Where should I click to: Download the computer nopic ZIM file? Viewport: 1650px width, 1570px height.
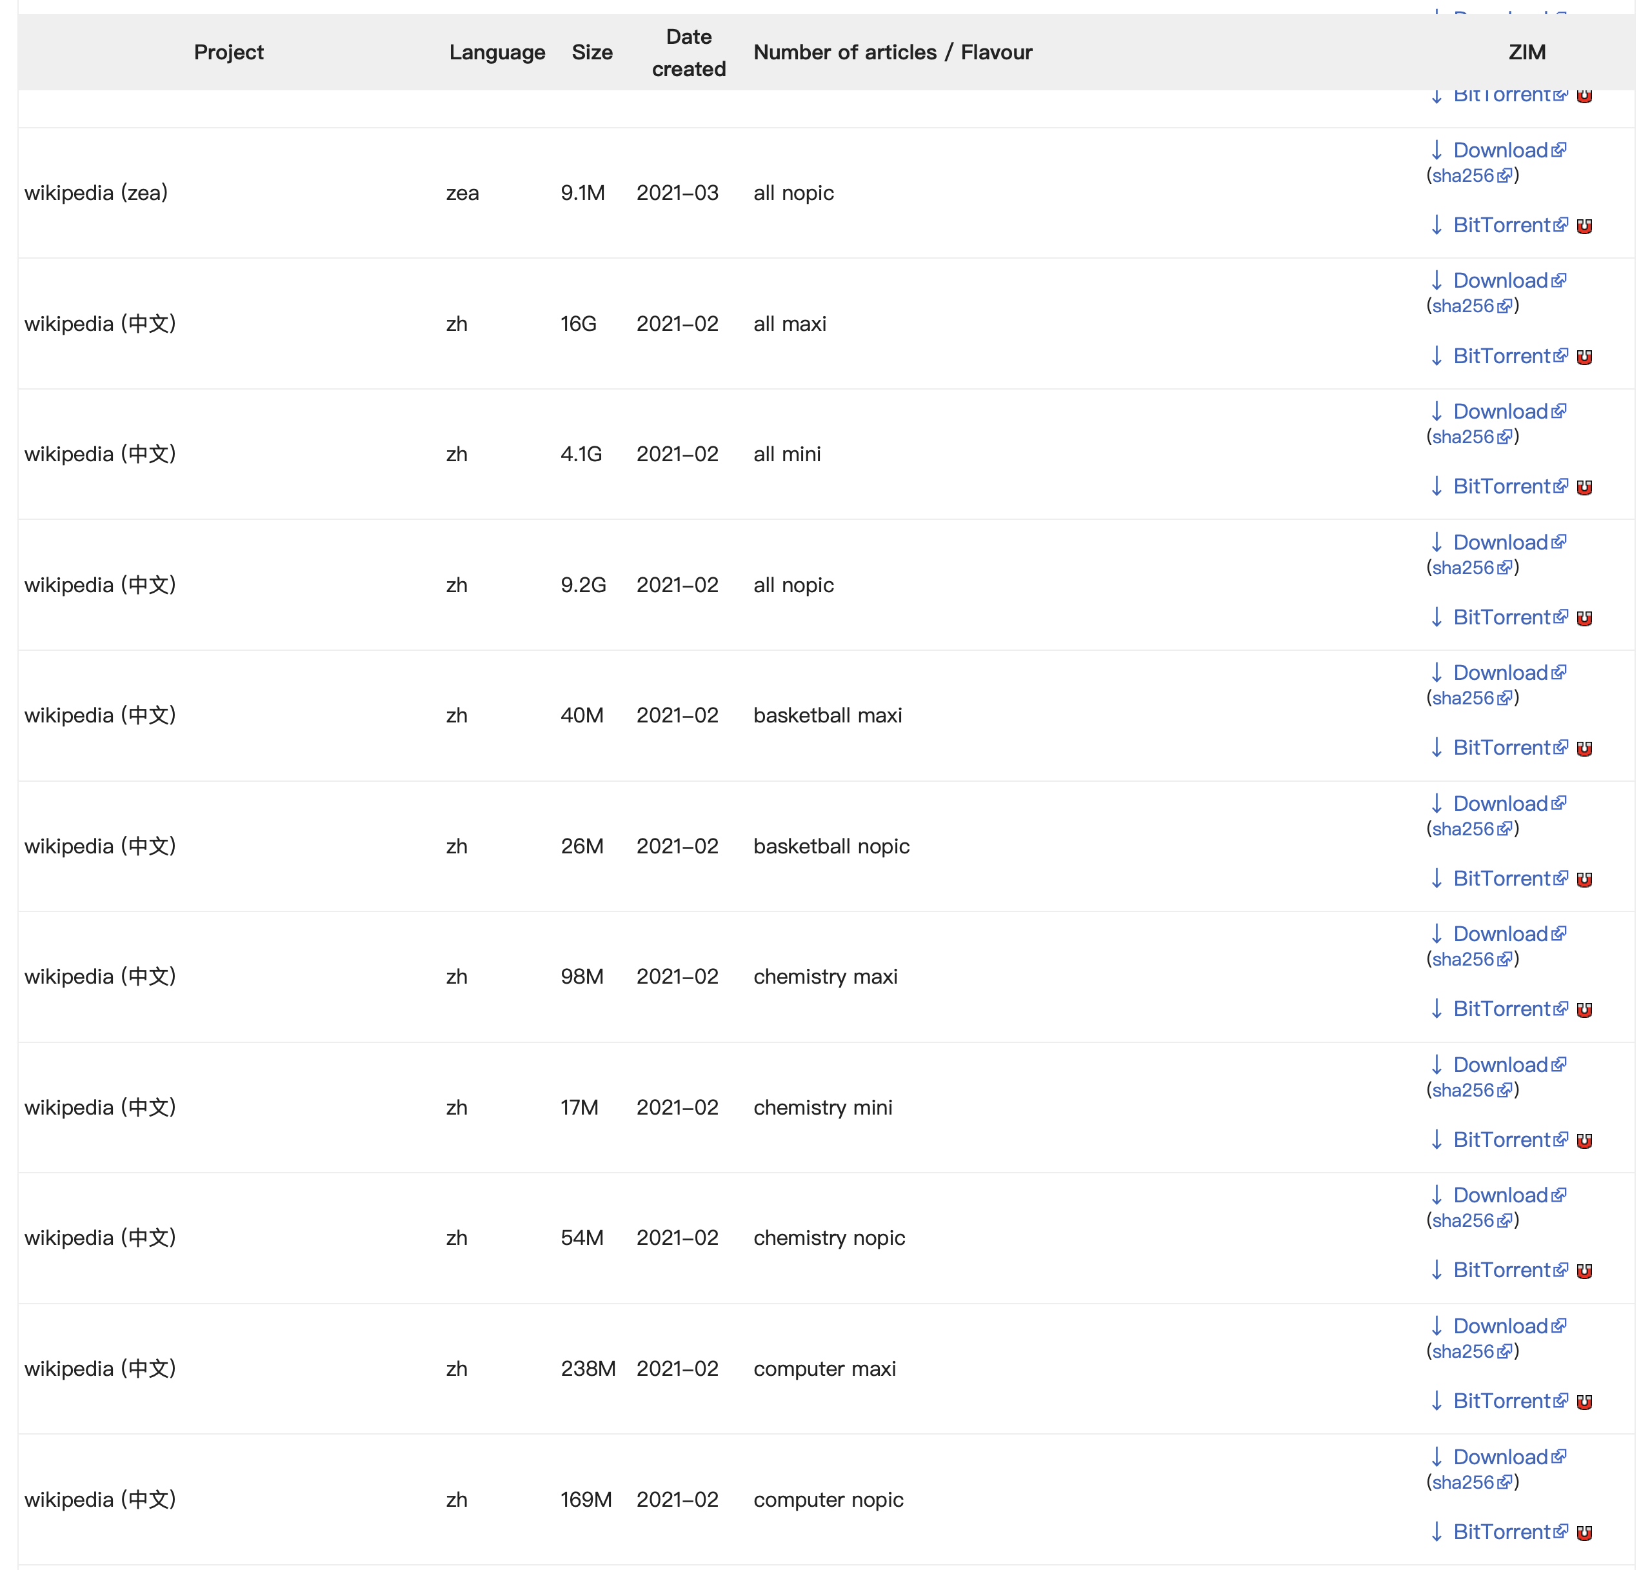[1500, 1457]
